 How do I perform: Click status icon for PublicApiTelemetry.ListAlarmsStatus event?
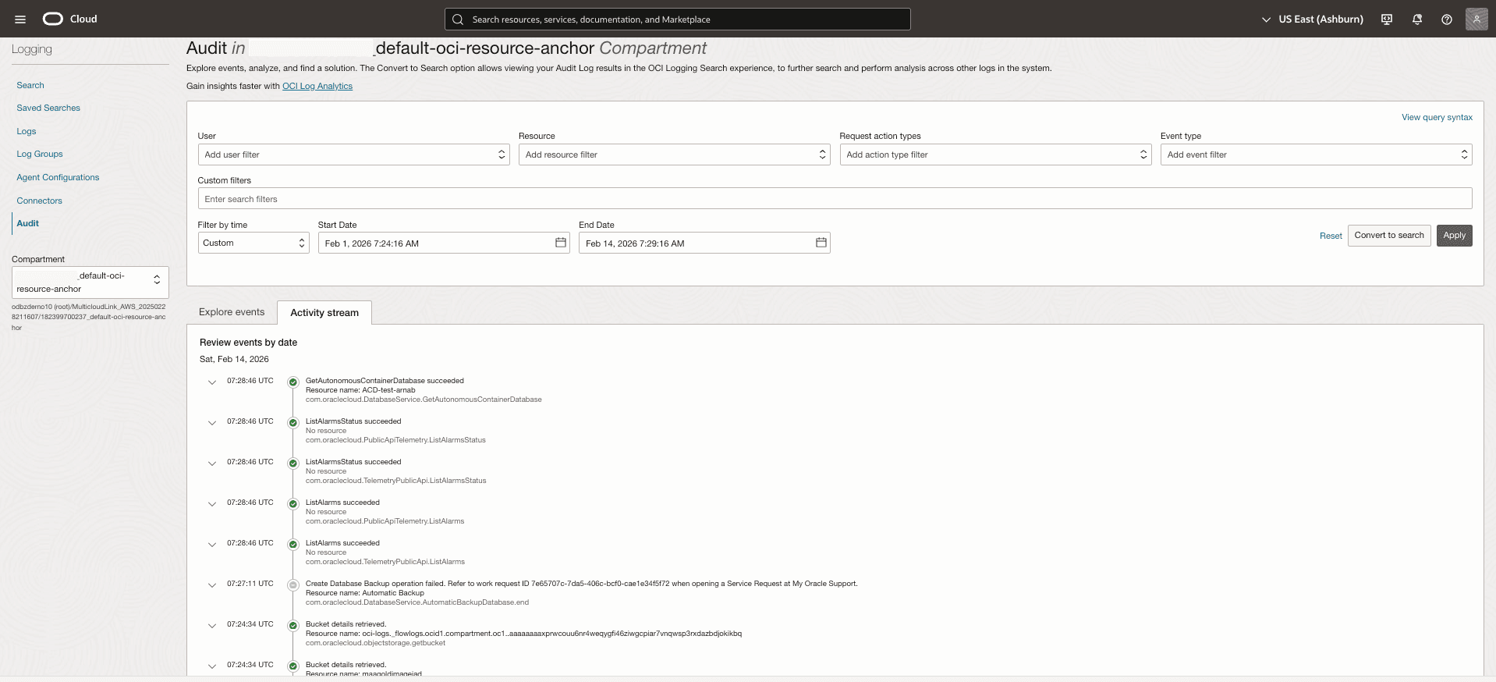[x=293, y=423]
